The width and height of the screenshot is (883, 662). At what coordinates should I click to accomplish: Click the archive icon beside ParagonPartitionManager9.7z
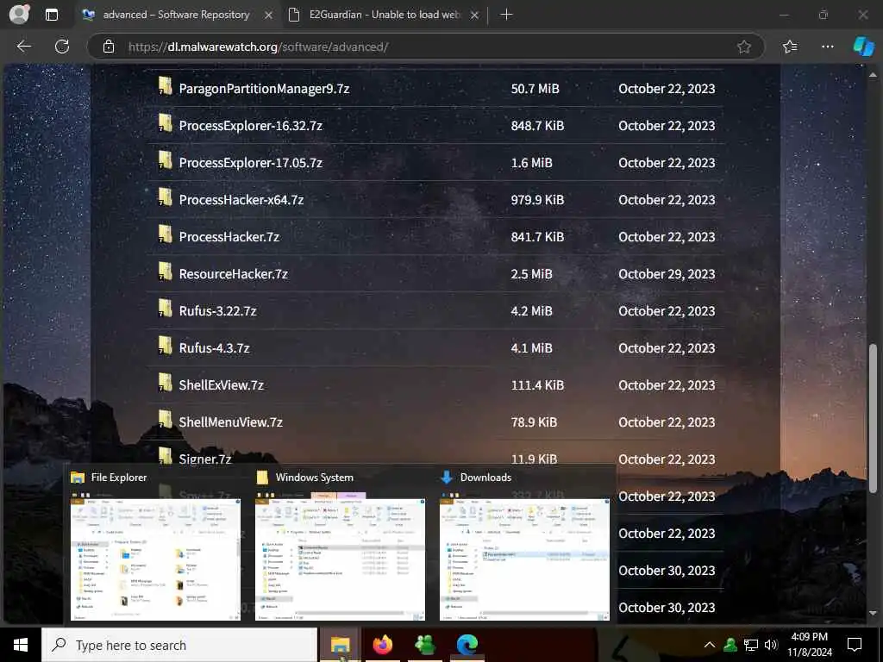(165, 87)
